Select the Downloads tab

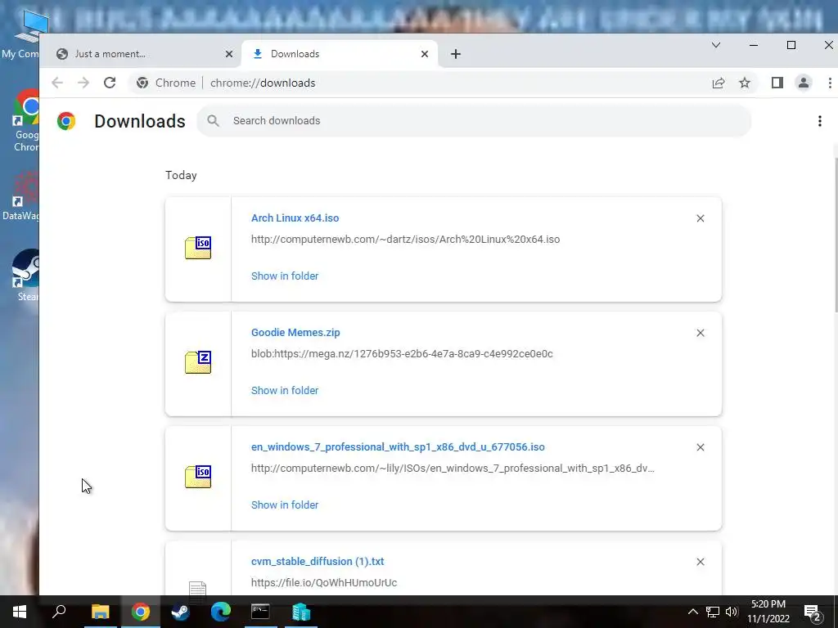click(x=340, y=54)
